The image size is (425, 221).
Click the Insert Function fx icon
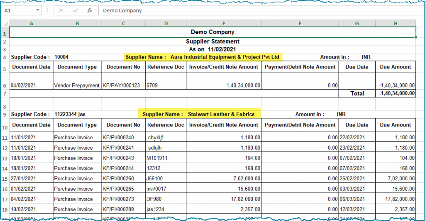(89, 10)
